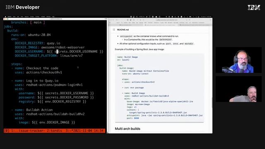Click 'uses: redhat-actions/buildah-build@v2' in the README example
Screen dimensions: 265x149
click(x=147, y=96)
